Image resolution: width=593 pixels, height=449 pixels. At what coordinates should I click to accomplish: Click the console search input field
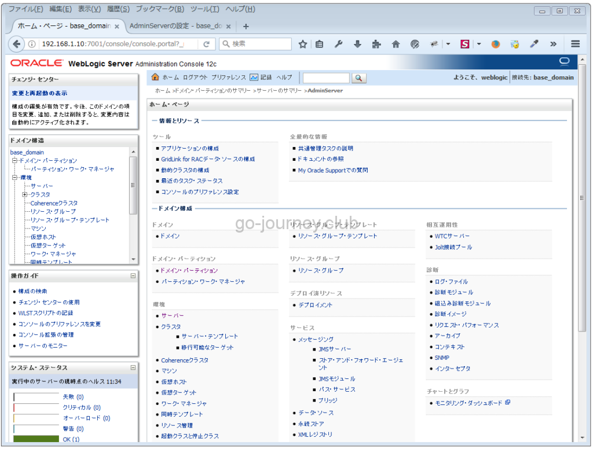326,77
